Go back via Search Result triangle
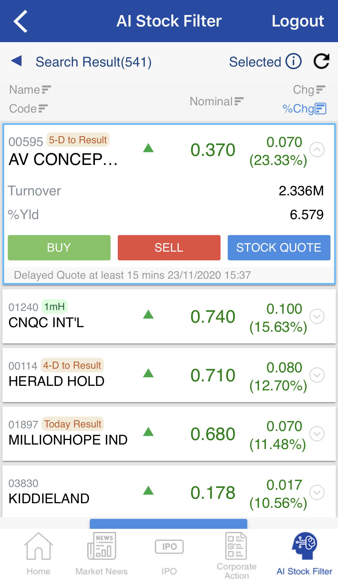This screenshot has width=338, height=583. pyautogui.click(x=17, y=61)
